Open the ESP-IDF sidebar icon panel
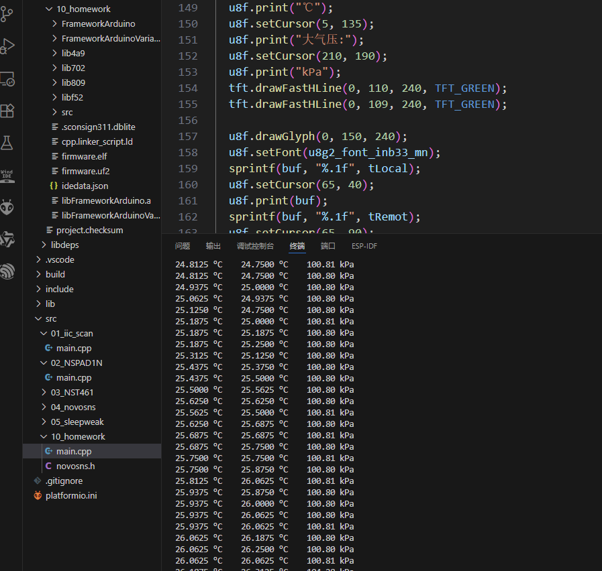 click(7, 271)
